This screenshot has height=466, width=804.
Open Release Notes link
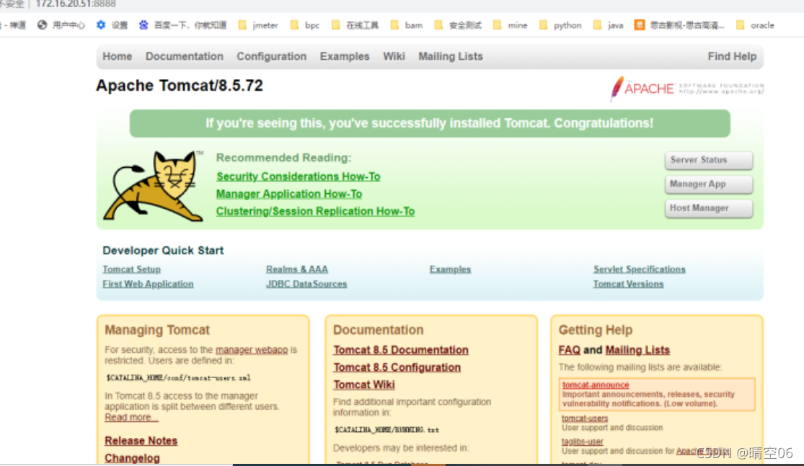coord(141,441)
